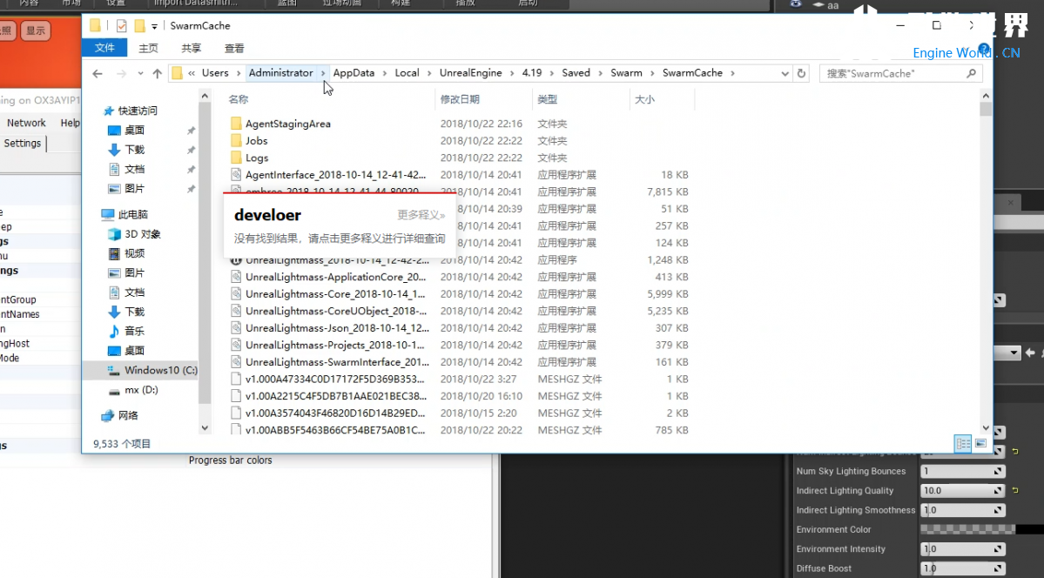Reset Indirect Lighting Quality to default arrow
1044x578 pixels.
[1015, 490]
